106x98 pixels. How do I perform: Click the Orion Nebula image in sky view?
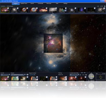(53, 43)
